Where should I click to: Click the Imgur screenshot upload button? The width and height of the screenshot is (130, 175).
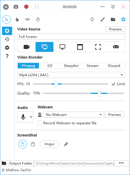pos(49,144)
